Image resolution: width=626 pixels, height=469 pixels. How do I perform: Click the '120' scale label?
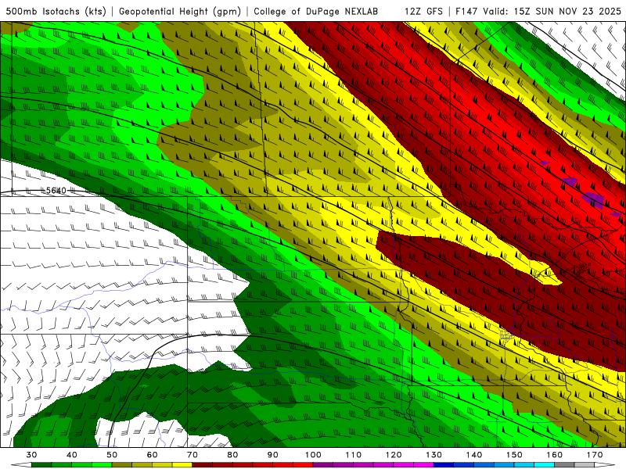click(394, 455)
